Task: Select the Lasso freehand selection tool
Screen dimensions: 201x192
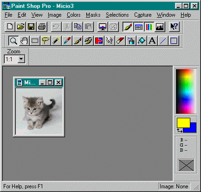Action: [45, 41]
